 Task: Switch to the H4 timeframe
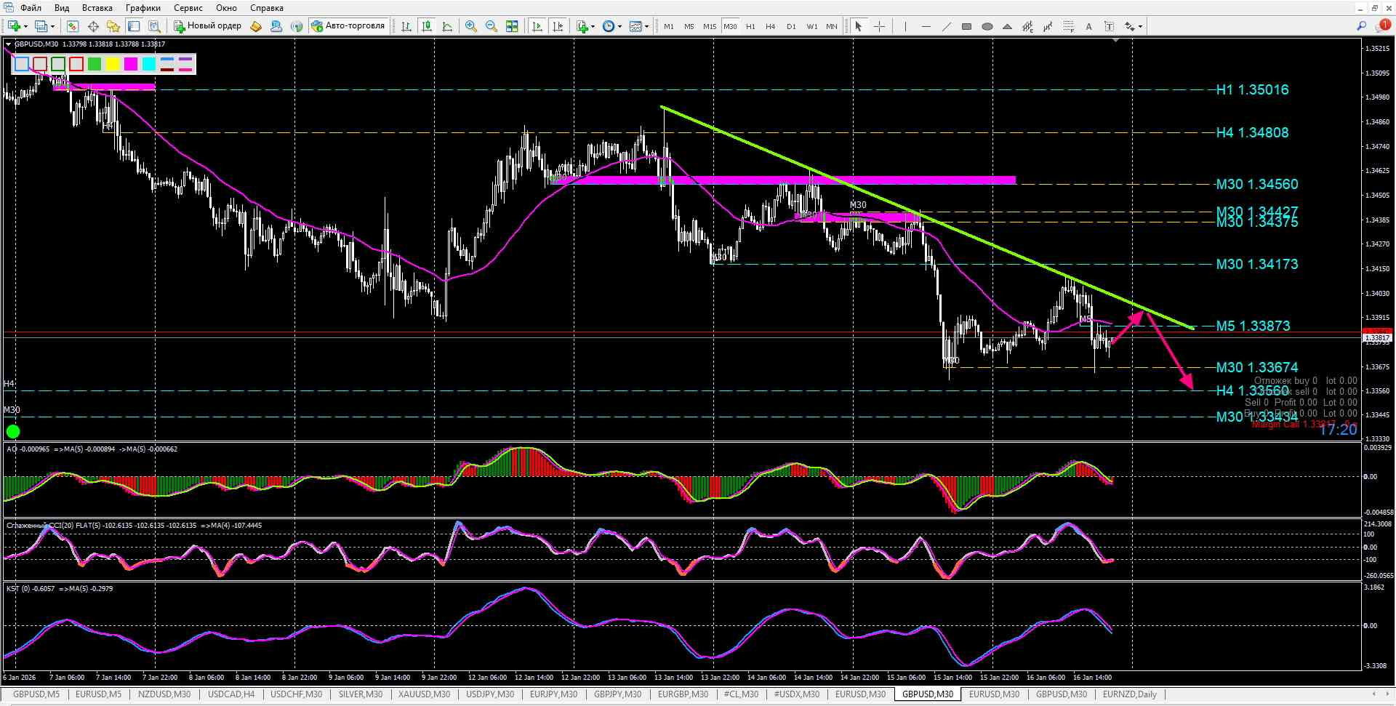coord(771,26)
